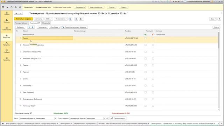Switch to the Участники (47) tab

point(35,23)
